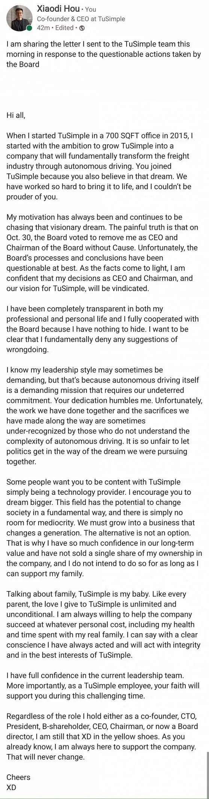The height and width of the screenshot is (799, 209).
Task: Click the You label beside the name
Action: (x=91, y=9)
